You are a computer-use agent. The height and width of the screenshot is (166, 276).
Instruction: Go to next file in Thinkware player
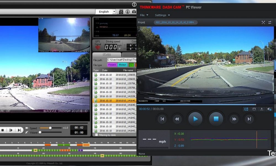coord(249,119)
